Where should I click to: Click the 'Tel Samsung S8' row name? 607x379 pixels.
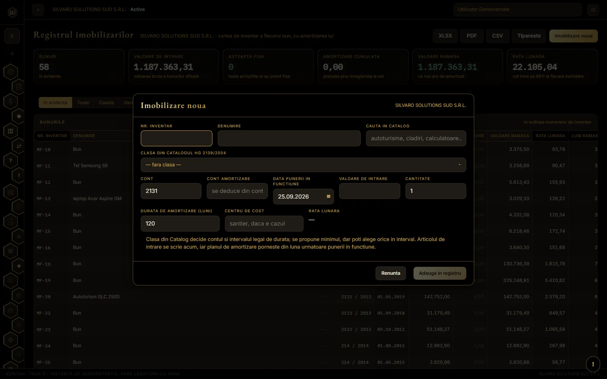(90, 166)
